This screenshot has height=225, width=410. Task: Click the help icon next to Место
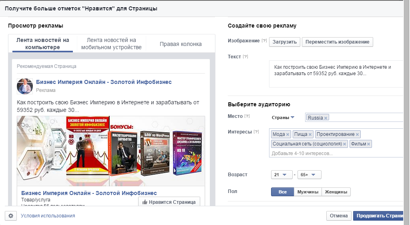click(x=247, y=116)
